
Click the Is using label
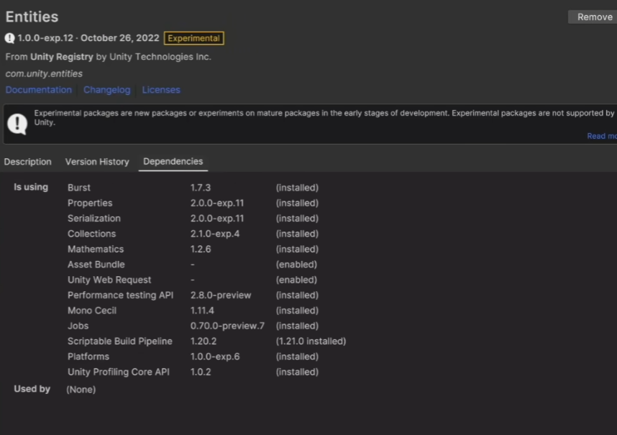click(x=31, y=187)
